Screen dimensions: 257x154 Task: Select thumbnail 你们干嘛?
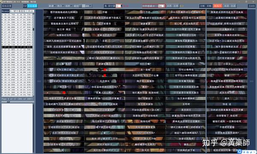point(145,64)
